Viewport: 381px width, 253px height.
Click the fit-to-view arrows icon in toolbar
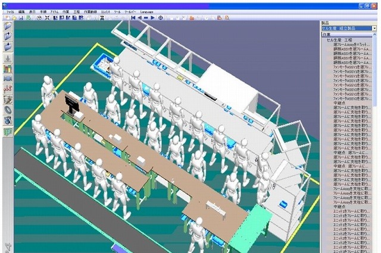(47, 18)
